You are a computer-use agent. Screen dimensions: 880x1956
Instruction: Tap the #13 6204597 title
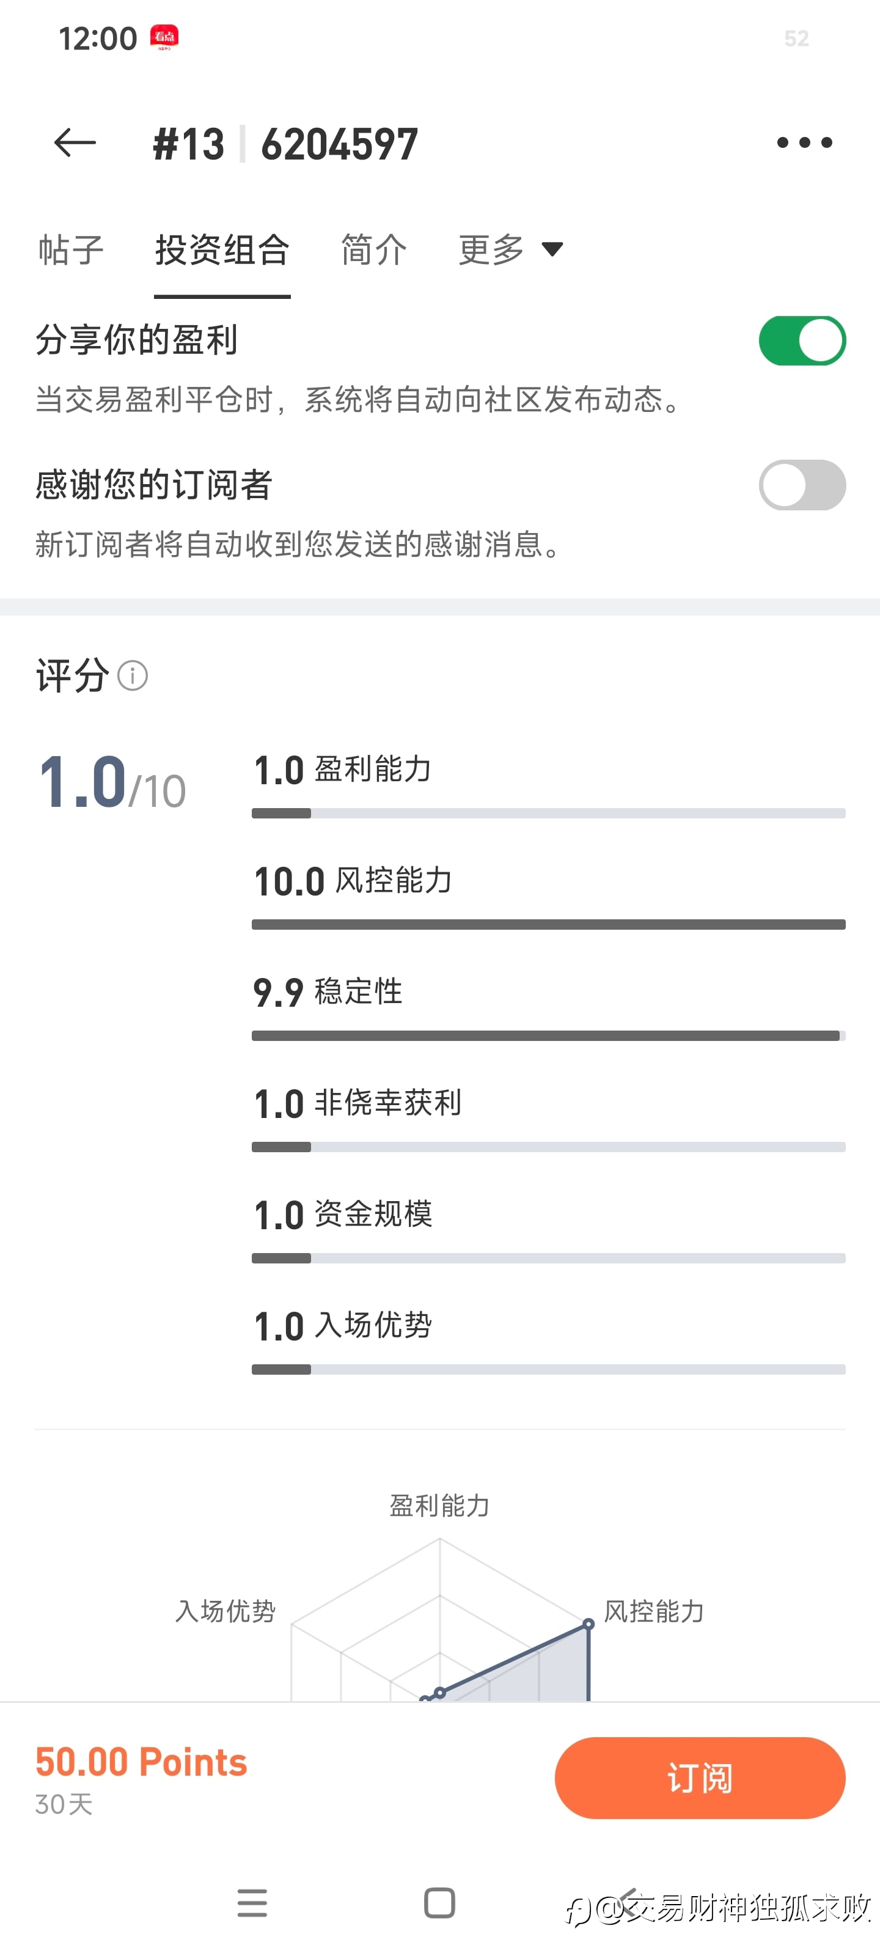pos(285,144)
